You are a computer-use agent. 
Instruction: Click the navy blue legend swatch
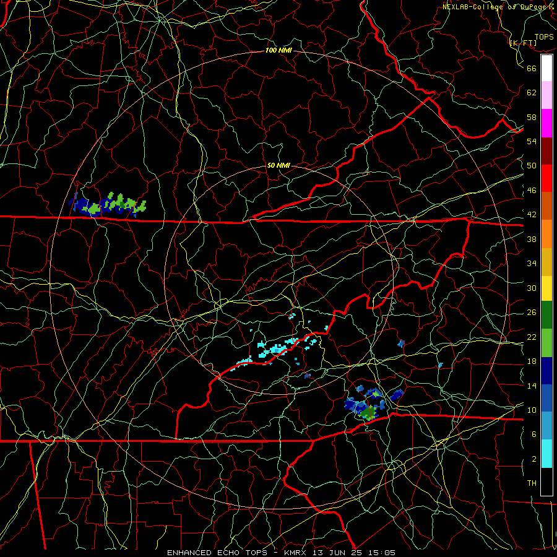pyautogui.click(x=546, y=371)
